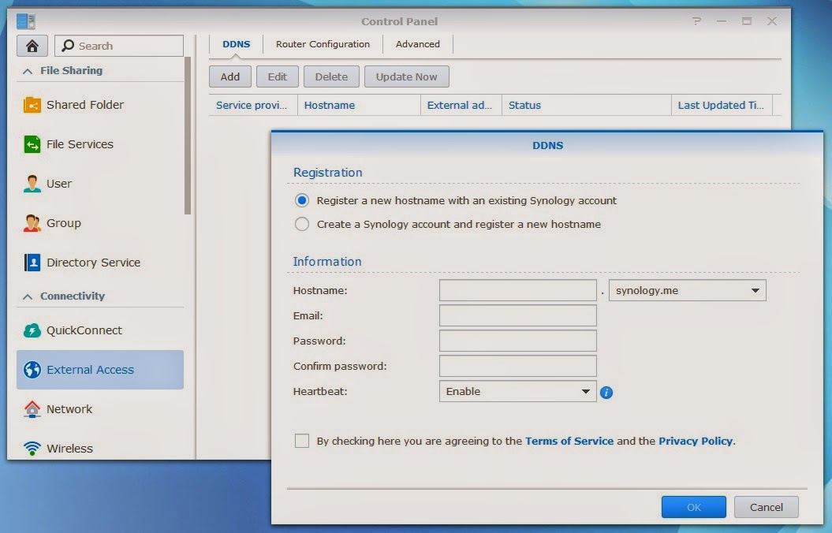Open the Heartbeat Enable dropdown
The width and height of the screenshot is (832, 533).
pyautogui.click(x=518, y=391)
